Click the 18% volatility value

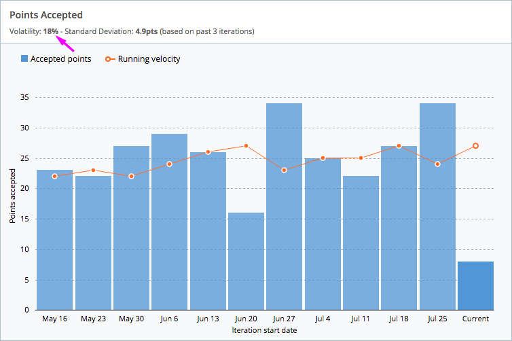pyautogui.click(x=51, y=31)
